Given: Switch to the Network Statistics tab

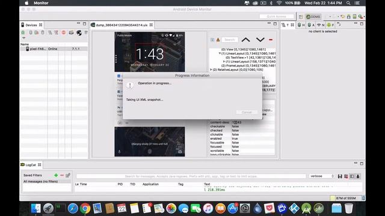Looking at the screenshot, I should (x=321, y=25).
